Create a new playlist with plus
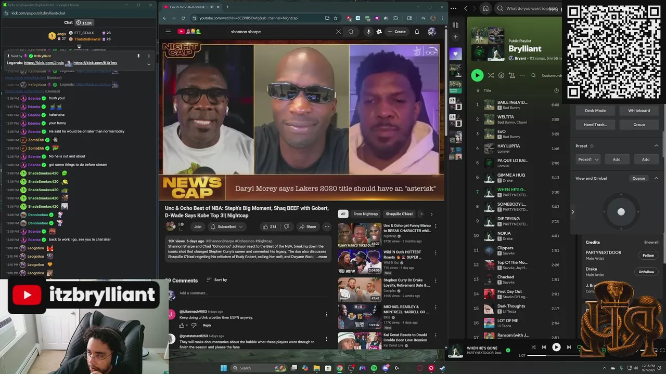The image size is (666, 374). 455,37
